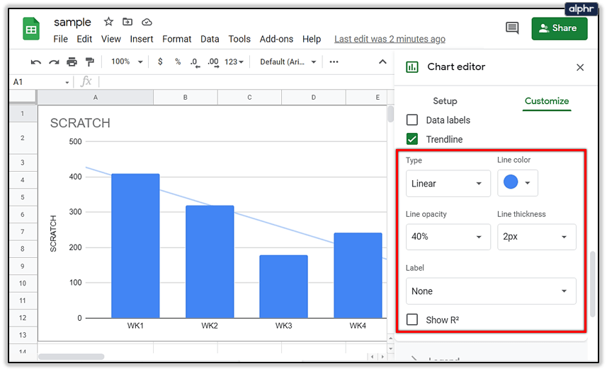
Task: Select column B header
Action: pos(186,98)
